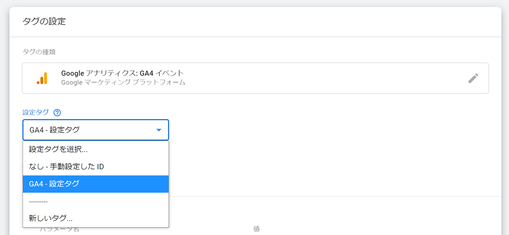Choose なし - 手動設定した ID from the list
This screenshot has height=235, width=509.
pos(66,166)
